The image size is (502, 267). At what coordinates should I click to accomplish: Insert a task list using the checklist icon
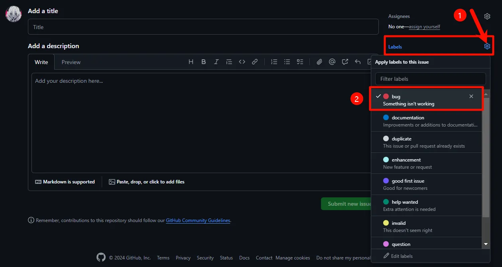pos(300,62)
